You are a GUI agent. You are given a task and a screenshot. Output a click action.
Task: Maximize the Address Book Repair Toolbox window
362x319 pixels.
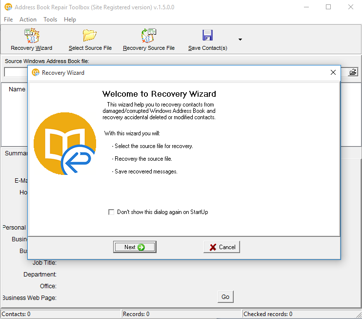point(328,7)
